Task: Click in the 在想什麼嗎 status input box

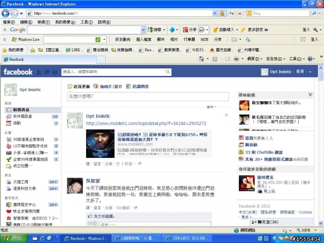Action: click(148, 97)
